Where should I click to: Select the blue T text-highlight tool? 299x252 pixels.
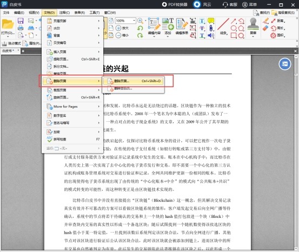(202, 21)
